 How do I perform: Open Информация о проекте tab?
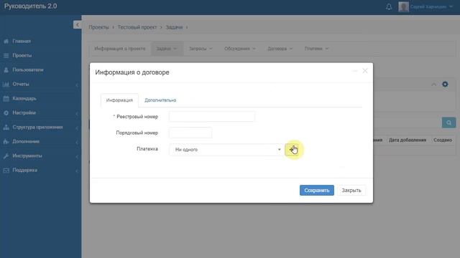pyautogui.click(x=120, y=49)
